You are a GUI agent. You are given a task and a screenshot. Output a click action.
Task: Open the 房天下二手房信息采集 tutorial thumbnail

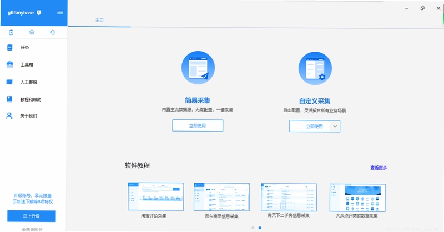pyautogui.click(x=289, y=197)
